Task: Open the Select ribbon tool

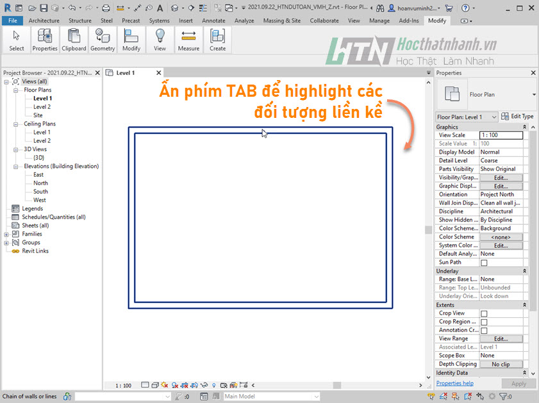Action: tap(17, 40)
